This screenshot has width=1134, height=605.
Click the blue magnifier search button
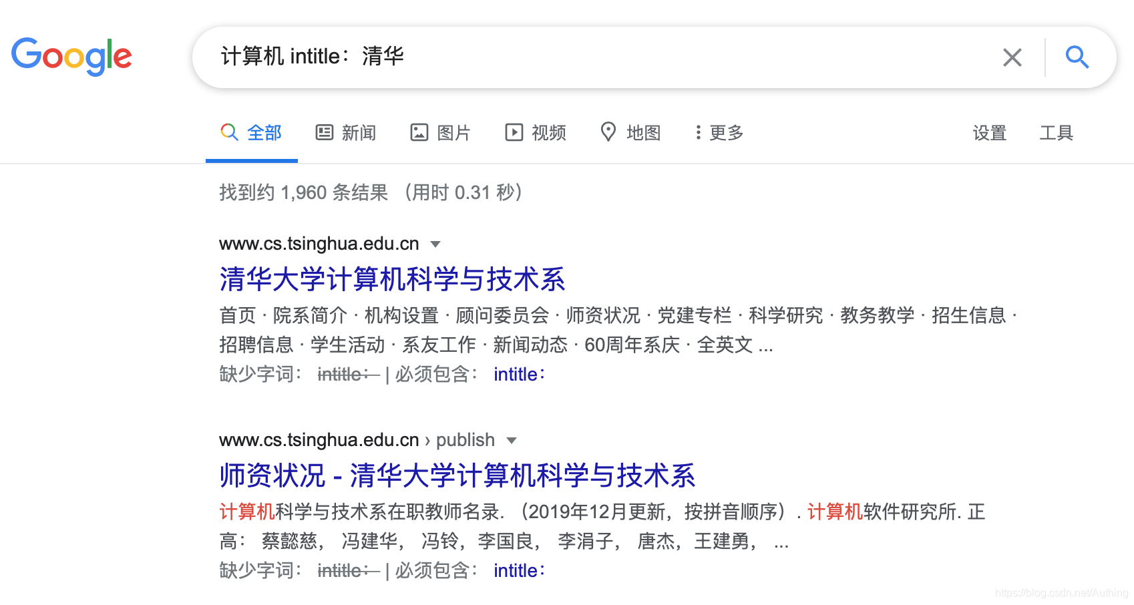click(x=1077, y=57)
